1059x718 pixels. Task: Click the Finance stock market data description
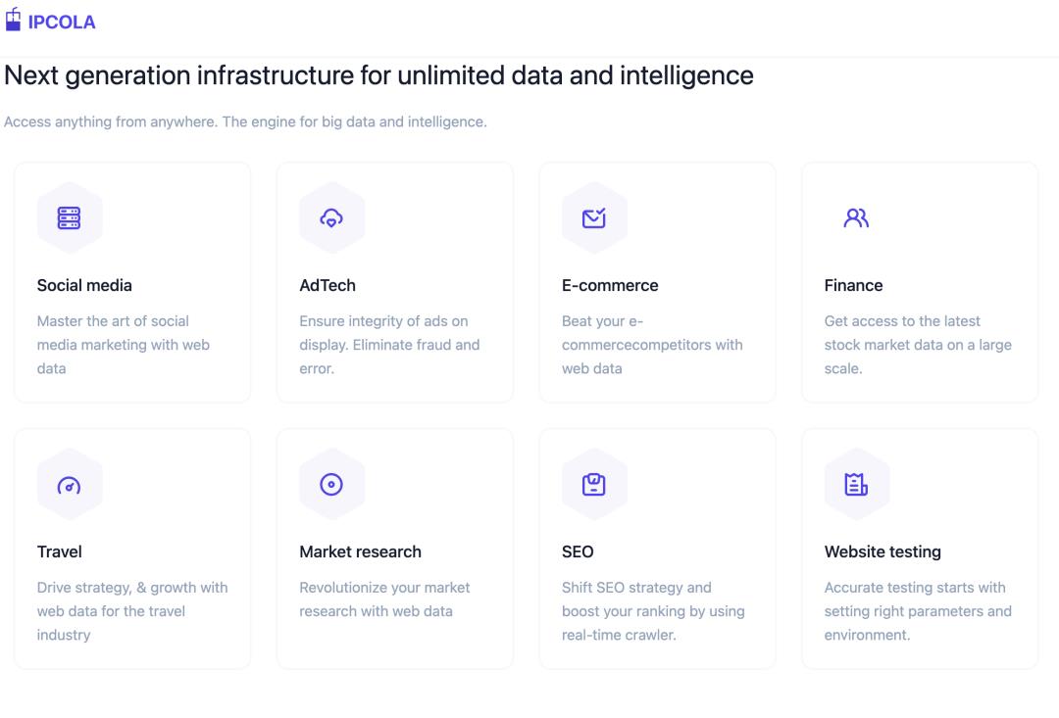918,345
